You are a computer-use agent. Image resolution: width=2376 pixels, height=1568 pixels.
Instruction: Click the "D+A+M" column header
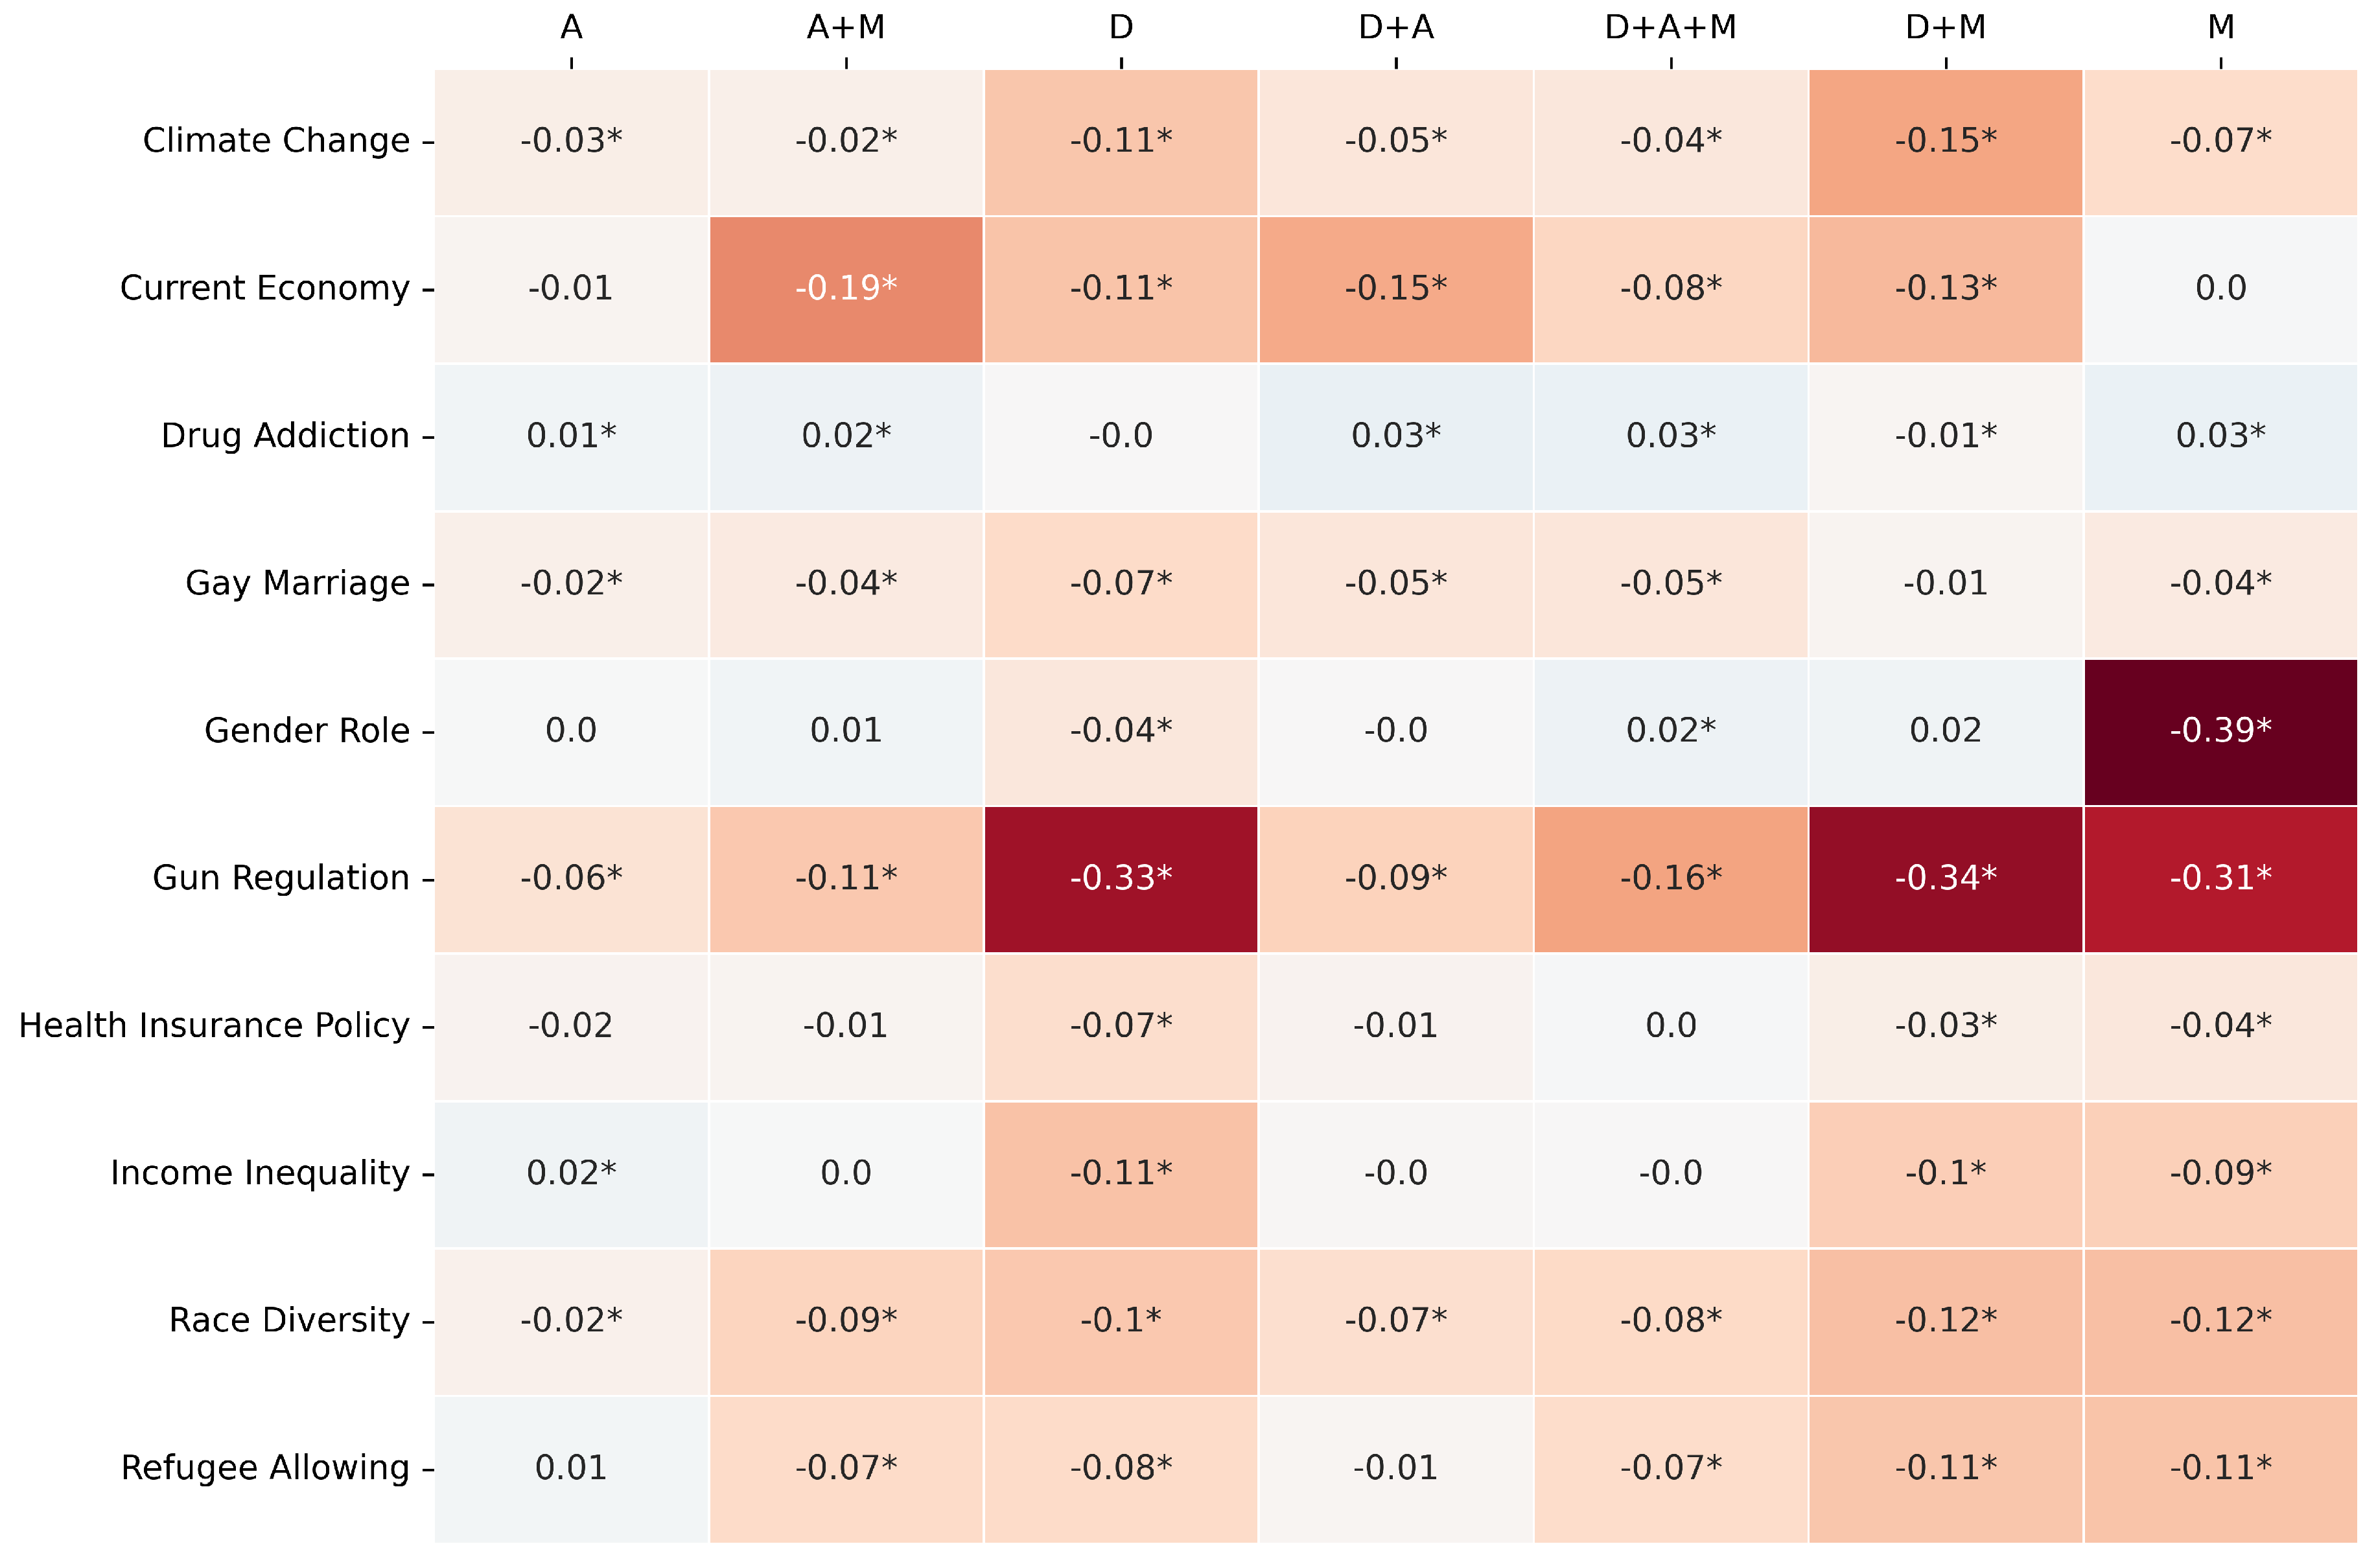(x=1670, y=27)
